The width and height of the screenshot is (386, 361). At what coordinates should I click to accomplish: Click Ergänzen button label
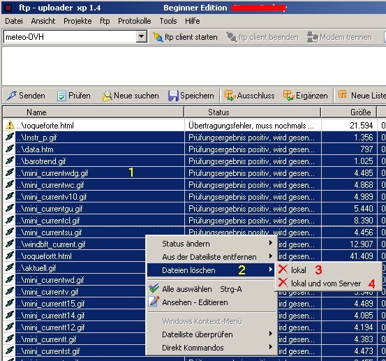(311, 96)
